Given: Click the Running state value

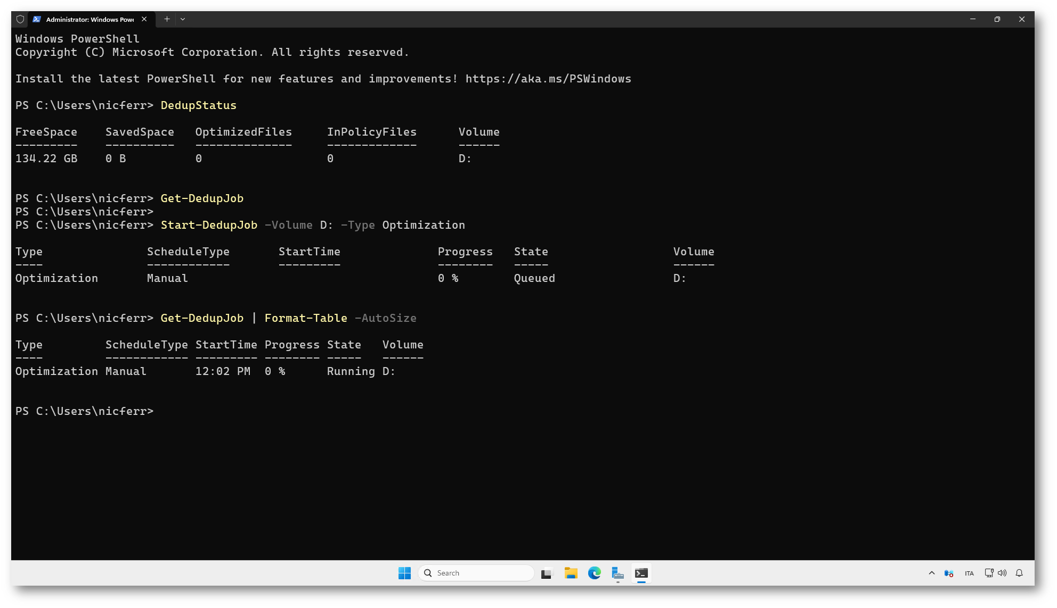Looking at the screenshot, I should tap(351, 371).
